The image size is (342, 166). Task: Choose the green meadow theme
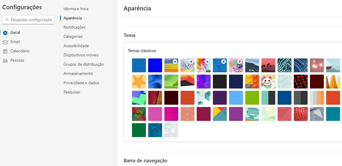click(171, 82)
